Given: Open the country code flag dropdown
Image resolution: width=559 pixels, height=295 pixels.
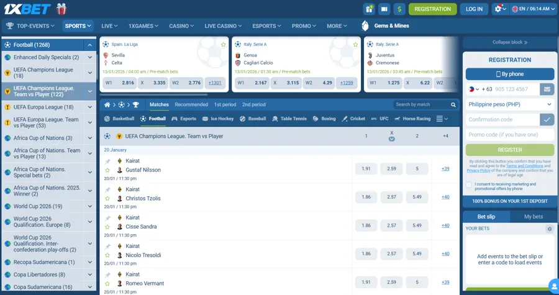Looking at the screenshot, I should 474,89.
